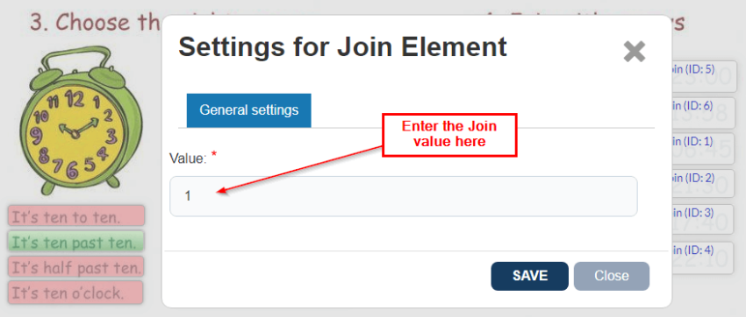Choose the green "It's ten past ten." option

(76, 242)
